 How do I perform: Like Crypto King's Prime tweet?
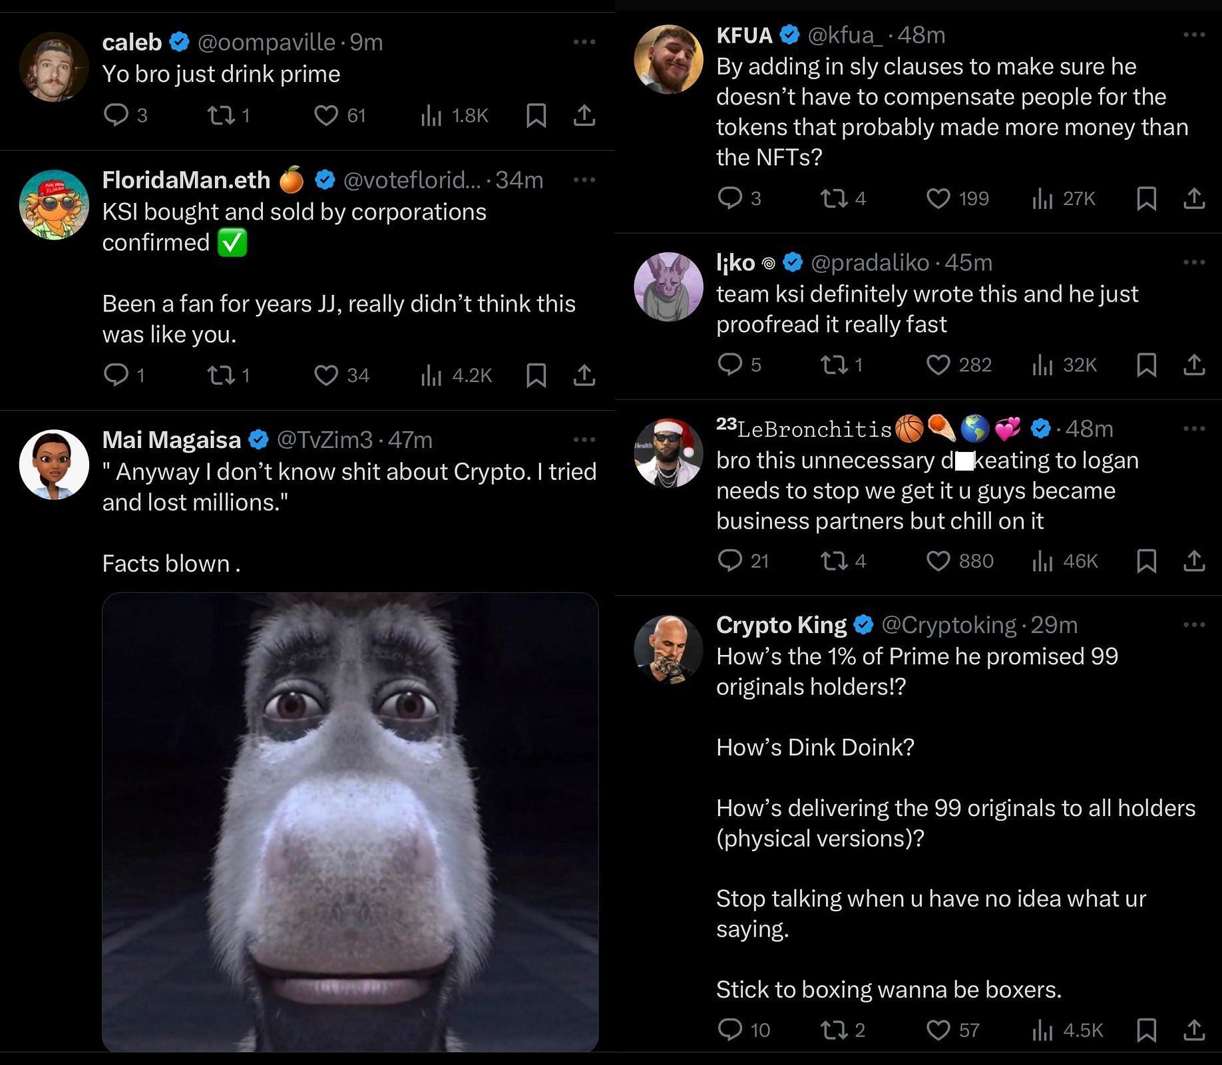938,1030
